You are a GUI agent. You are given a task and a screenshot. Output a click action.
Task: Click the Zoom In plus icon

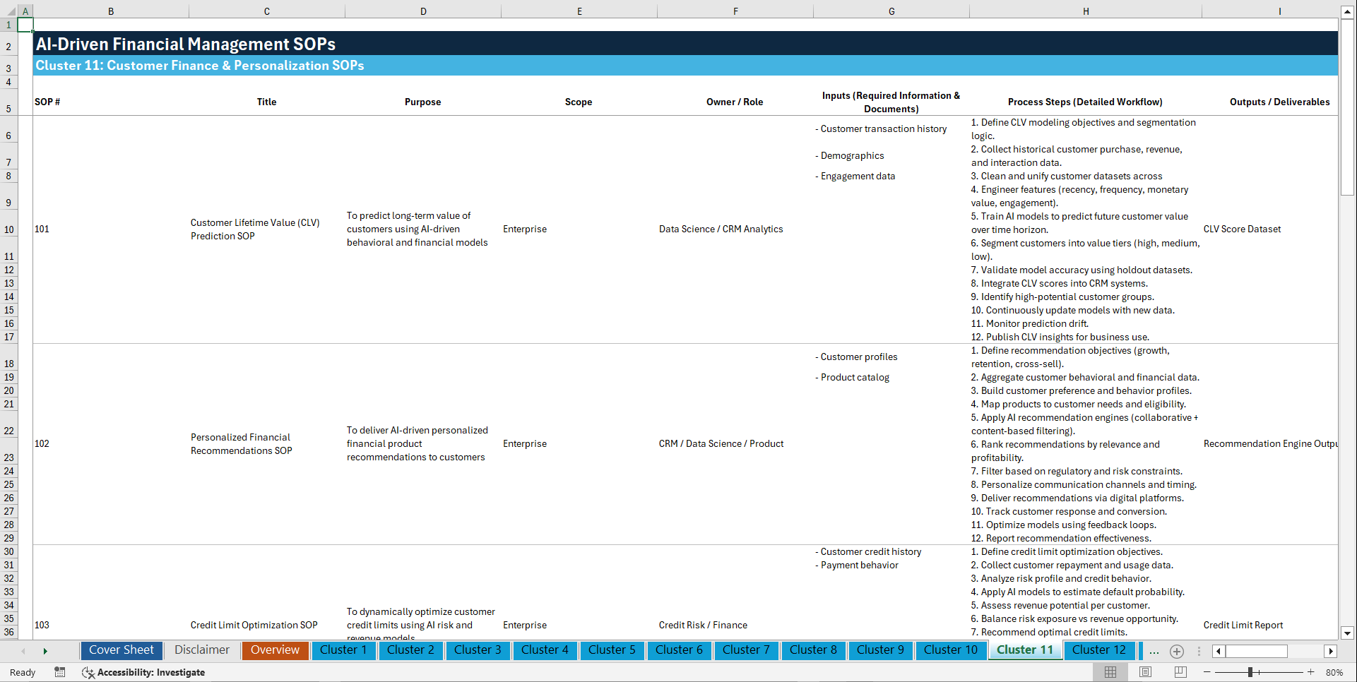1311,672
